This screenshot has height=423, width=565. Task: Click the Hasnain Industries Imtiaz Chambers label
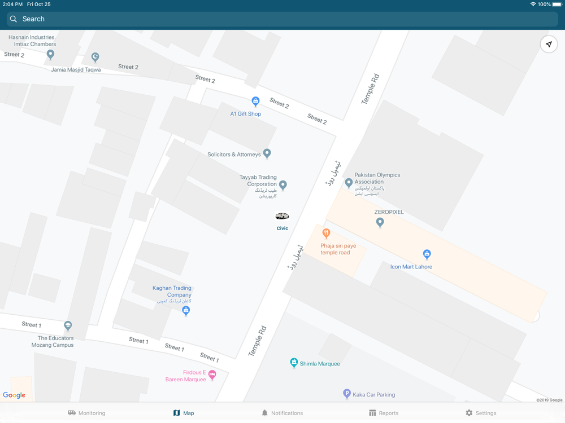[32, 41]
